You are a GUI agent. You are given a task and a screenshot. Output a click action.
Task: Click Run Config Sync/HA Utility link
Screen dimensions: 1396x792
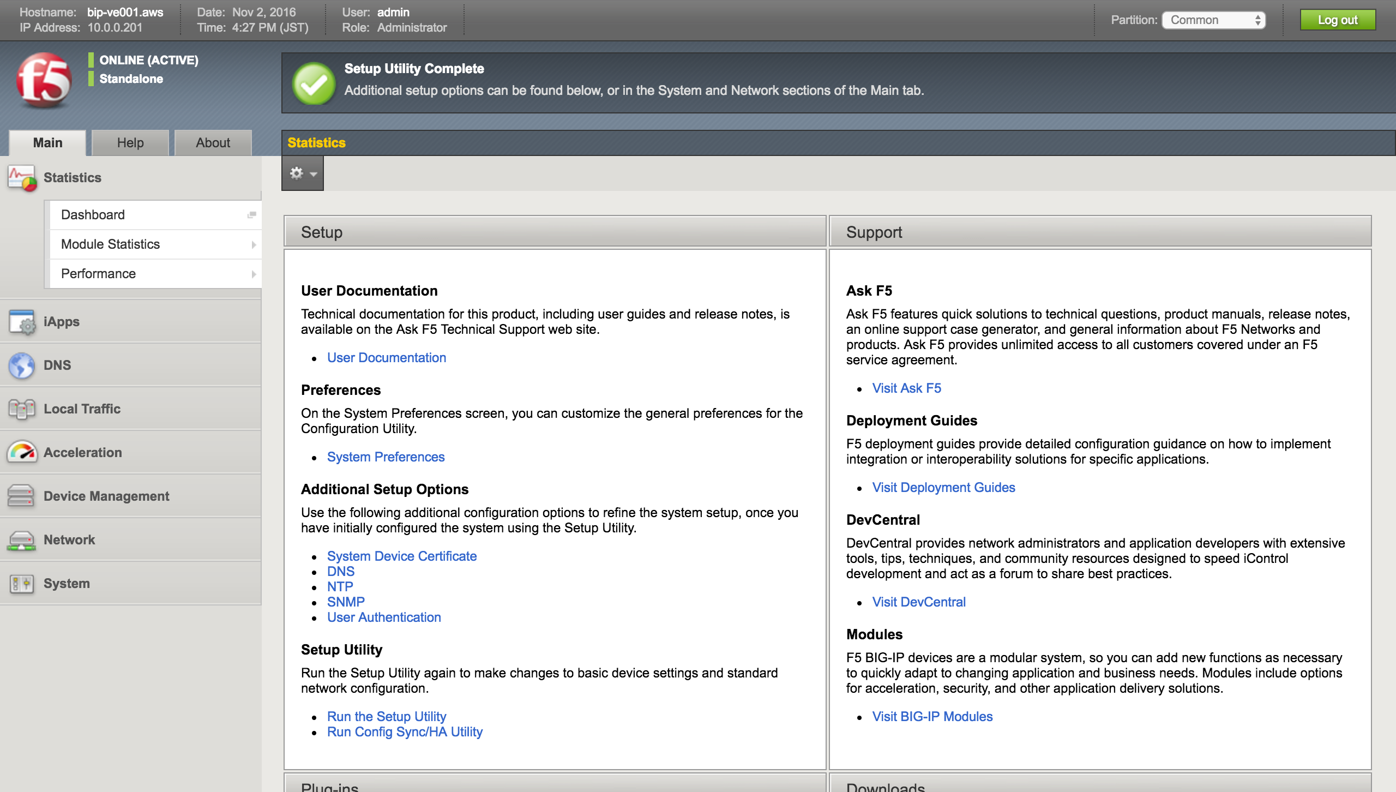(x=405, y=732)
